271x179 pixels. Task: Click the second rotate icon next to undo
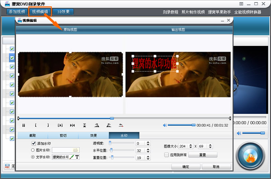click(109, 125)
